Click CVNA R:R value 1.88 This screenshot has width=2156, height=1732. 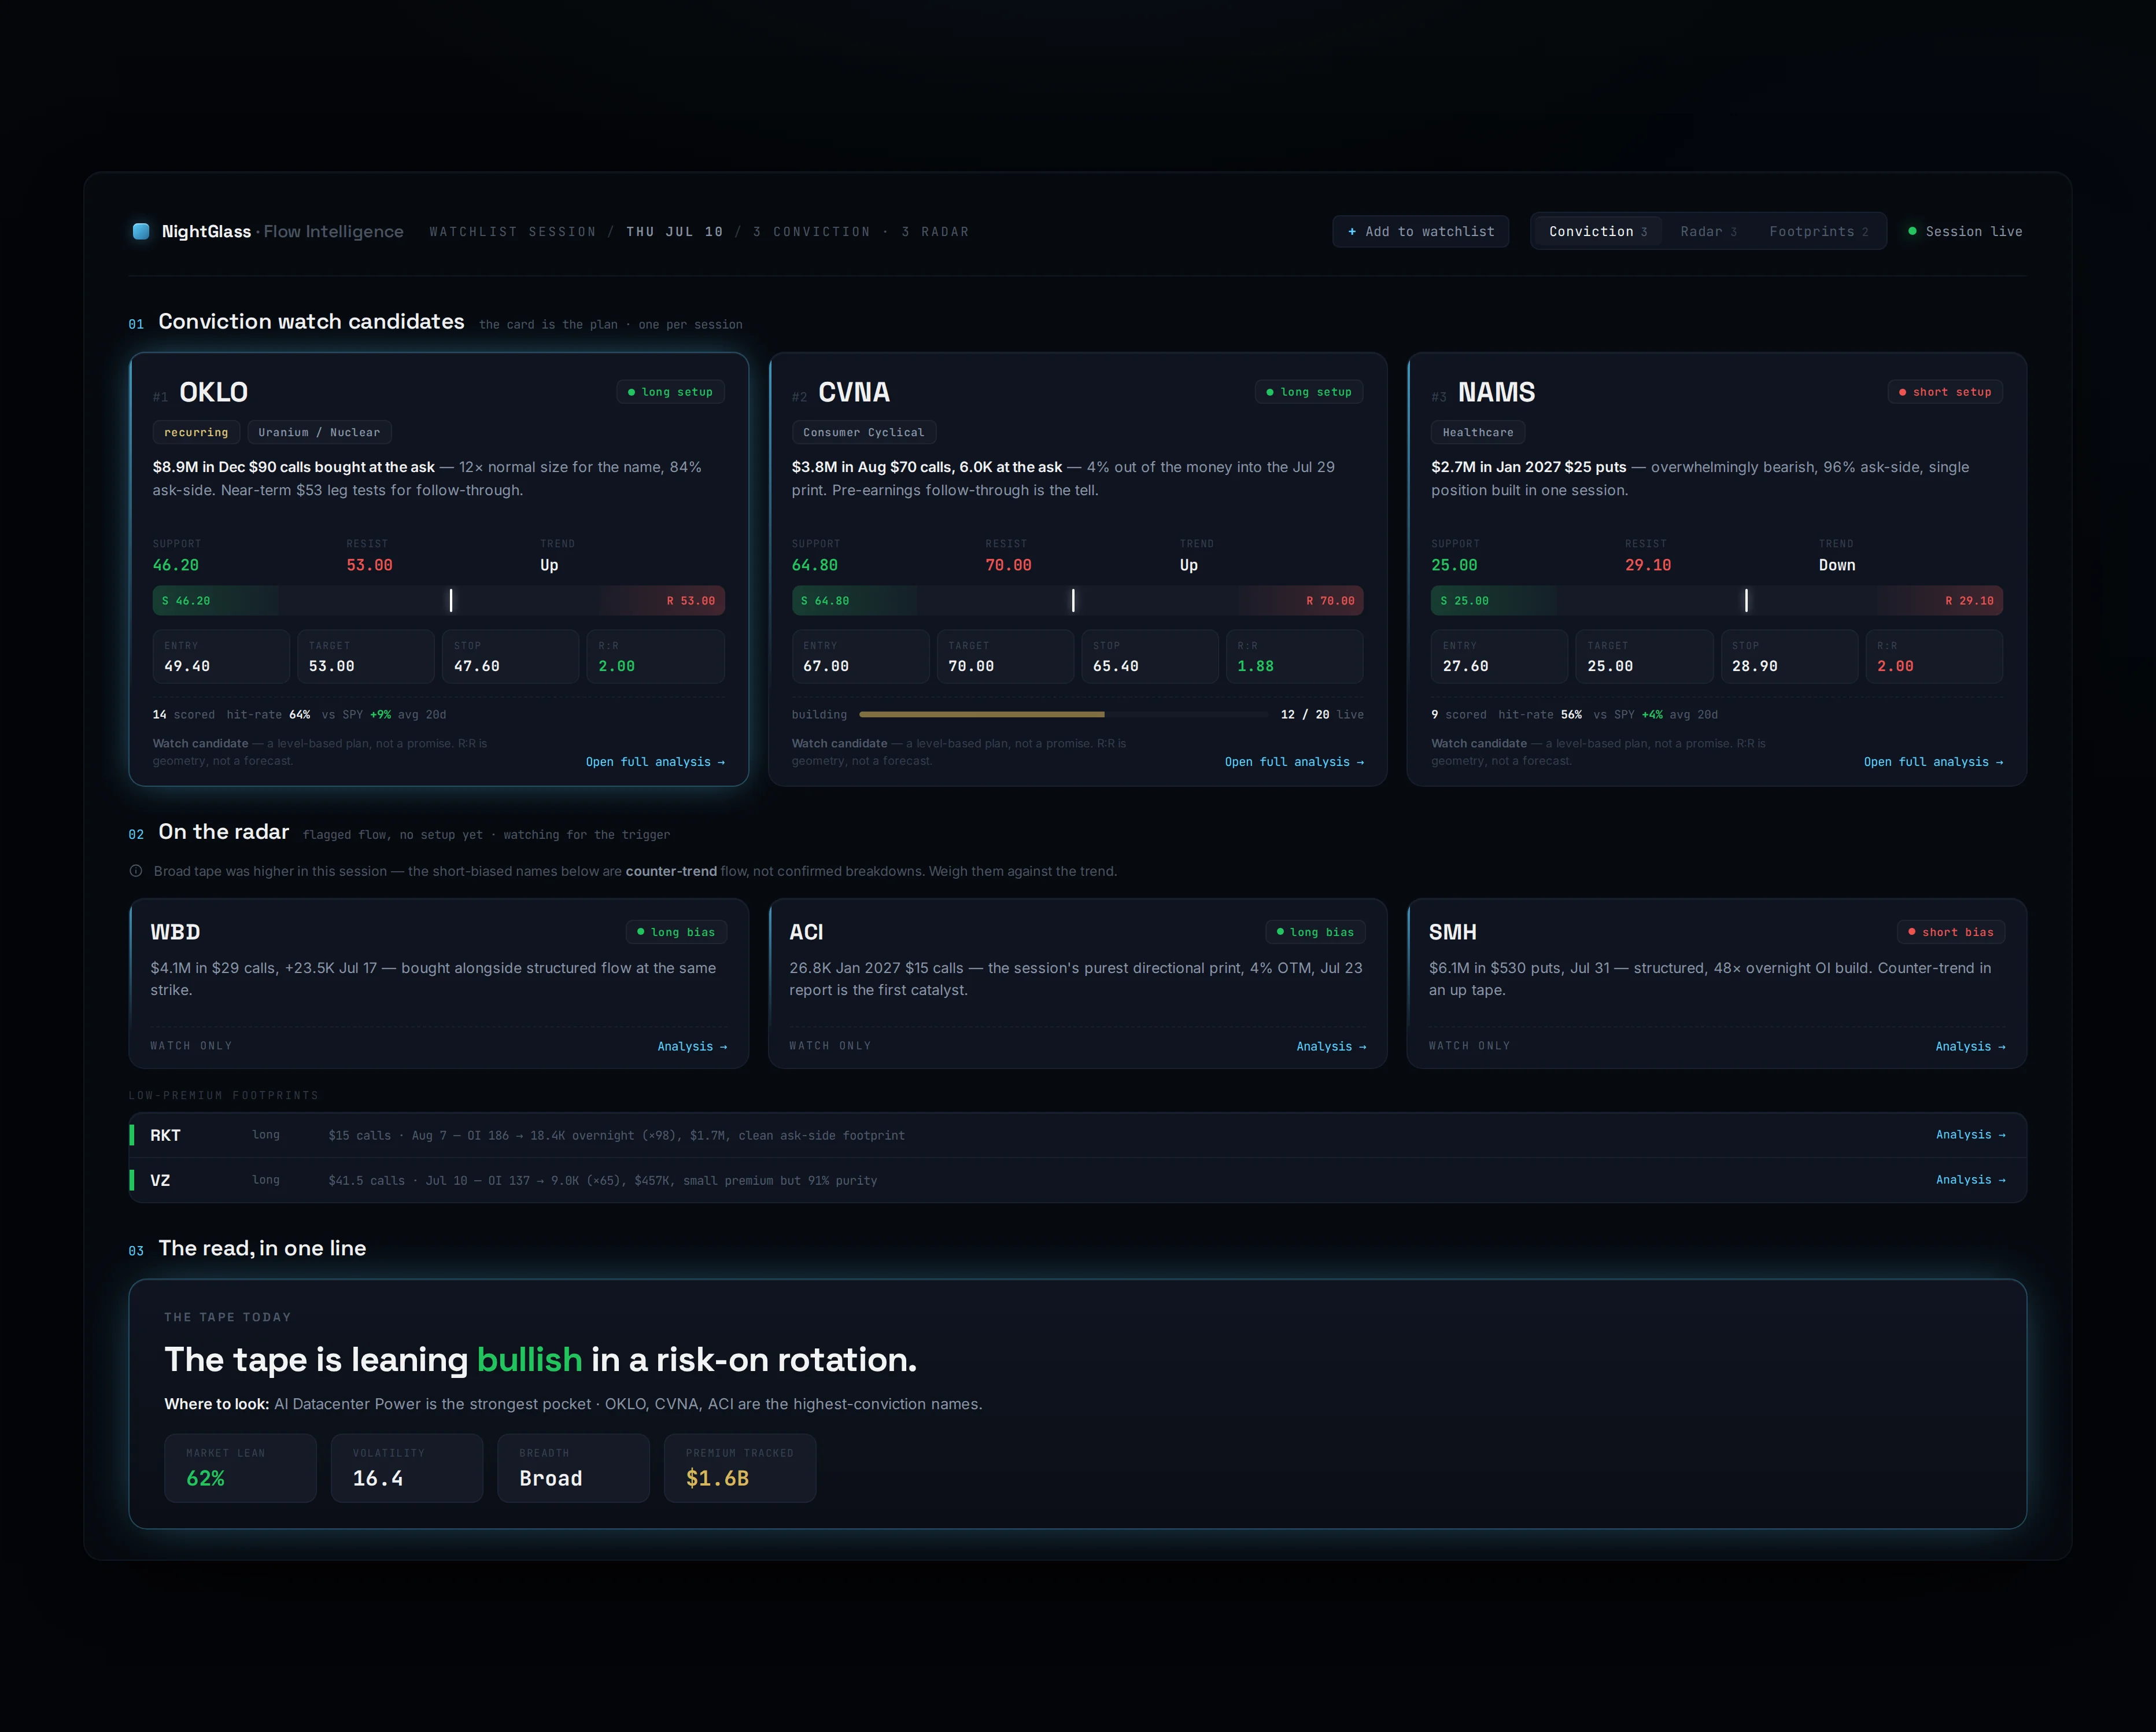click(x=1255, y=666)
